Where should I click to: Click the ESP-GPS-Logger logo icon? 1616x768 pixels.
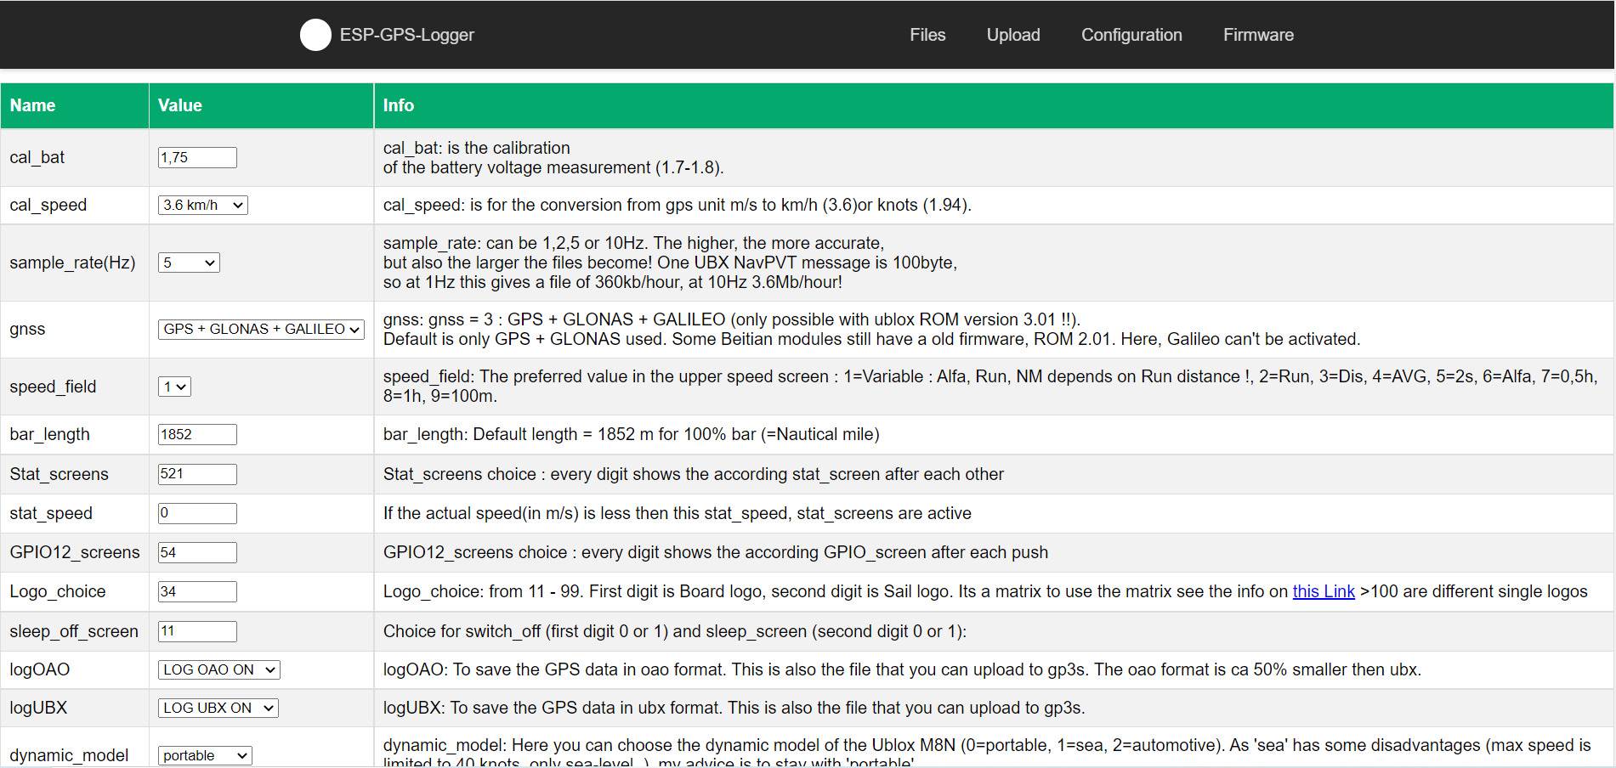(x=315, y=35)
